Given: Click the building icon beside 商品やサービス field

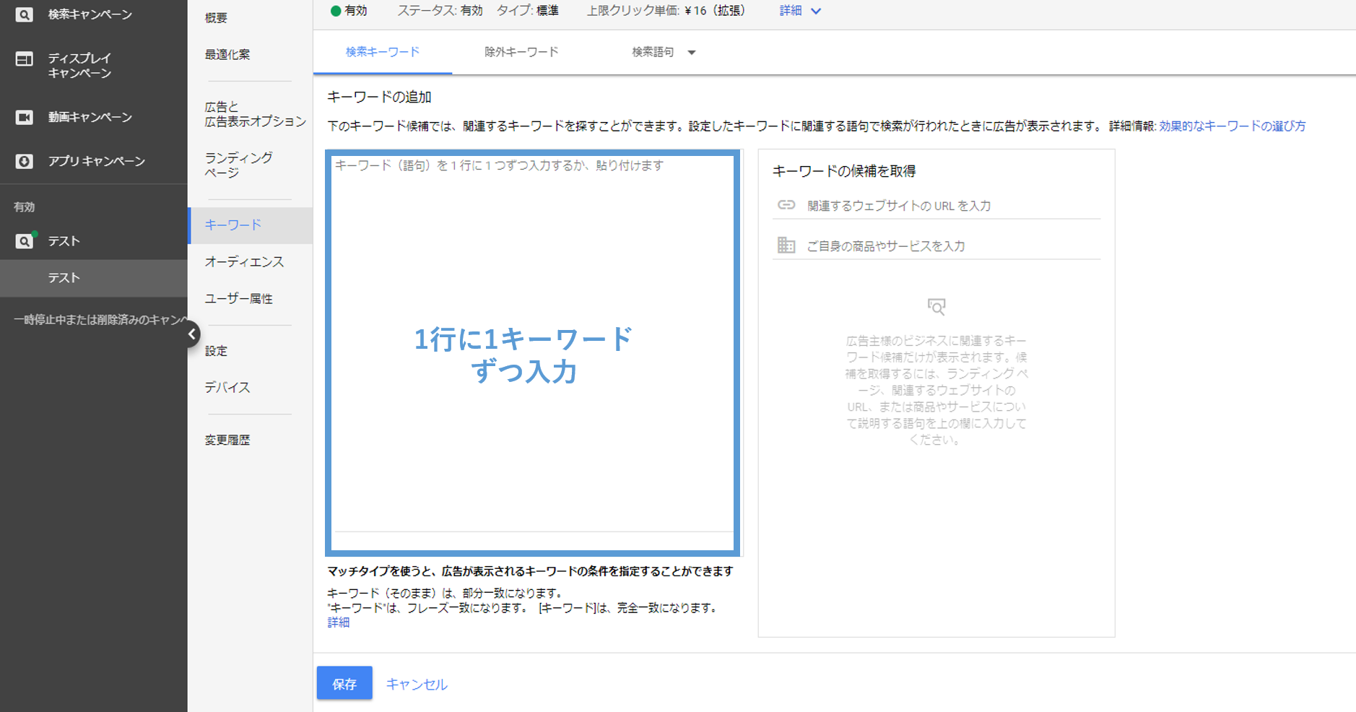Looking at the screenshot, I should [786, 246].
